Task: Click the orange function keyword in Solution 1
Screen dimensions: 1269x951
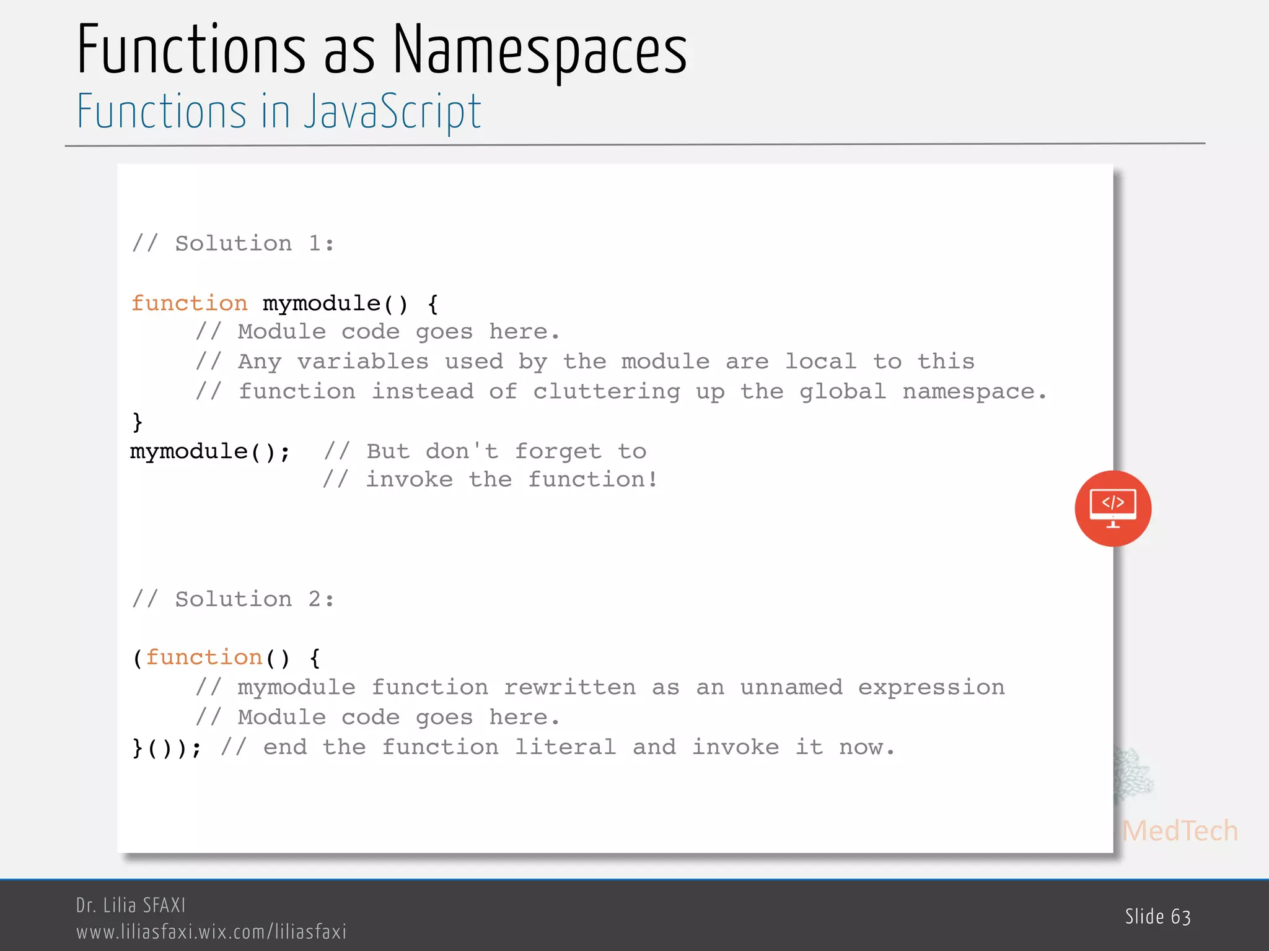Action: coord(189,303)
